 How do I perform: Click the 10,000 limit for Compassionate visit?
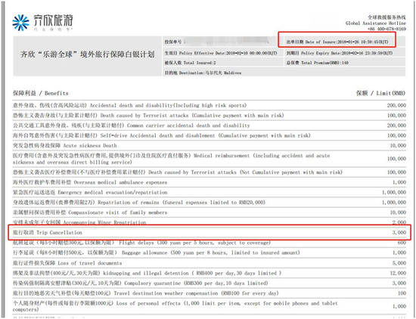(x=398, y=212)
